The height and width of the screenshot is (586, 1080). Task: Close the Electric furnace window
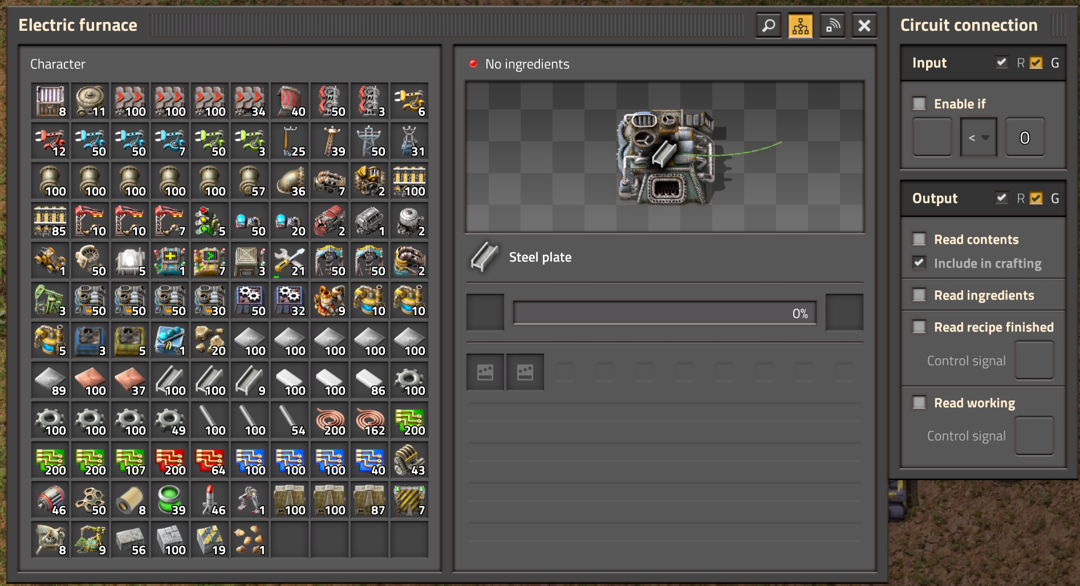864,26
